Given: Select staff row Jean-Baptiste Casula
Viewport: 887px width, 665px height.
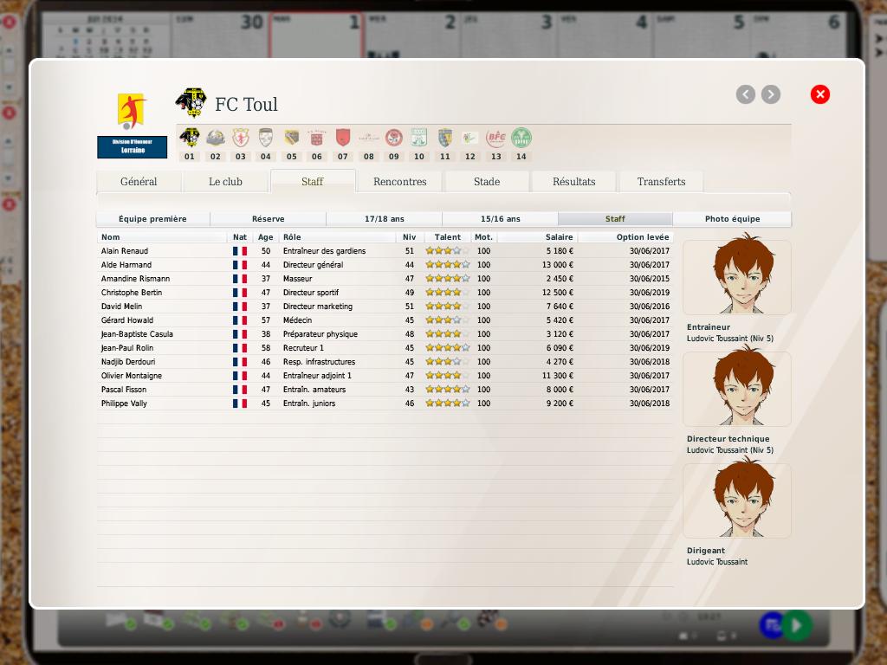Looking at the screenshot, I should [x=385, y=333].
